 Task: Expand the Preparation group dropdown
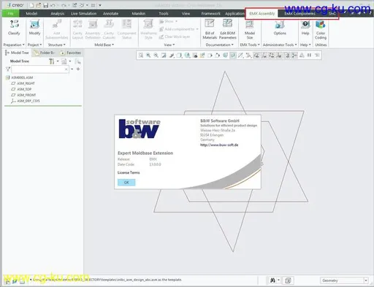(14, 45)
